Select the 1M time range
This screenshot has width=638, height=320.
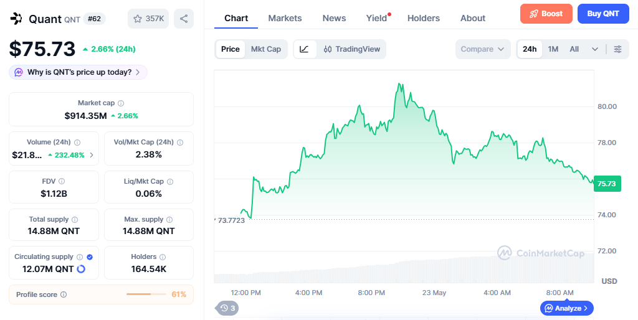click(553, 49)
